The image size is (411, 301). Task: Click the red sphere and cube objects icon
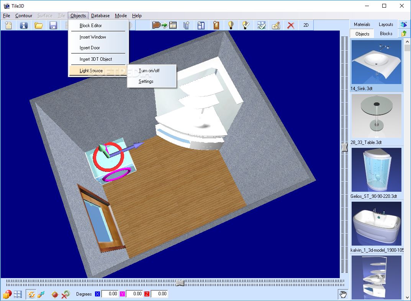point(7,294)
